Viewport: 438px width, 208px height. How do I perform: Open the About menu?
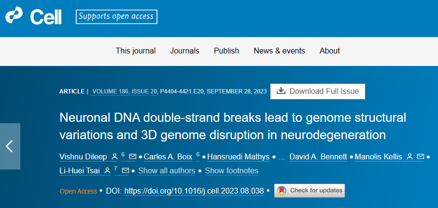click(x=330, y=51)
